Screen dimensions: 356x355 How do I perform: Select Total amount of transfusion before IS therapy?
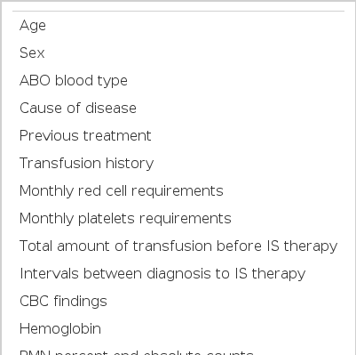click(178, 246)
